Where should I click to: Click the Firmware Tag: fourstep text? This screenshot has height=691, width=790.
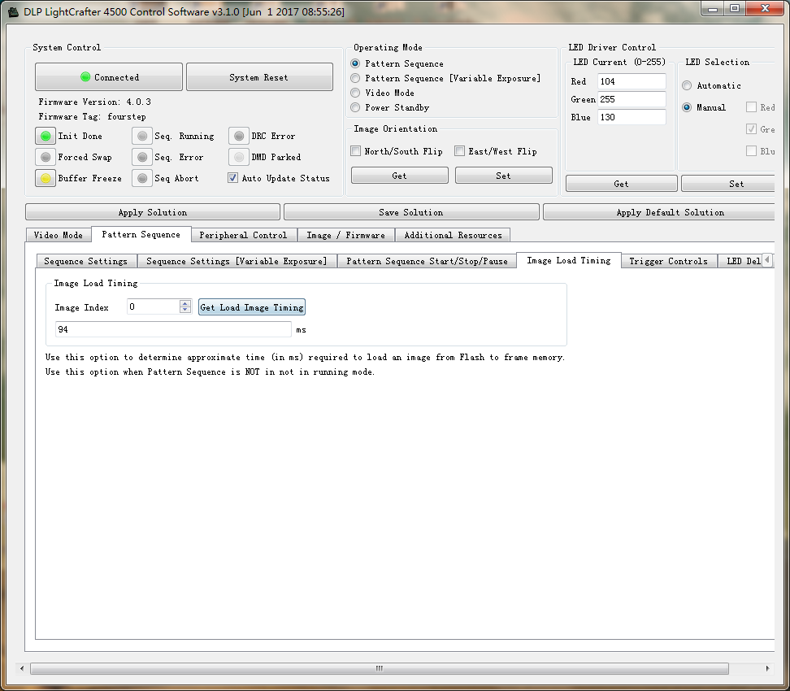(x=92, y=116)
